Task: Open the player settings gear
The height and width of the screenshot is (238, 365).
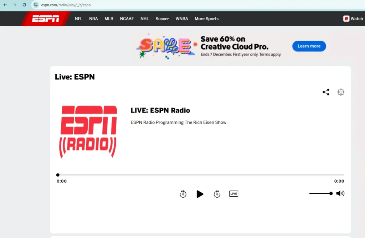Action: click(x=341, y=92)
